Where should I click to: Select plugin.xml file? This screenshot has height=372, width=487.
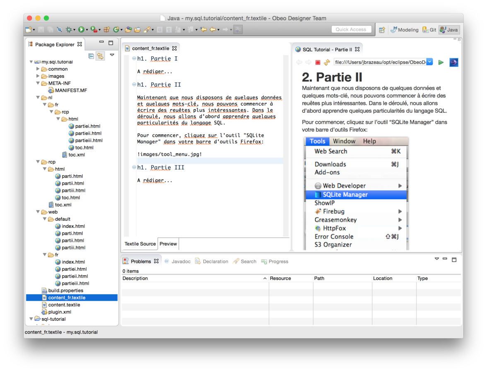tap(56, 312)
